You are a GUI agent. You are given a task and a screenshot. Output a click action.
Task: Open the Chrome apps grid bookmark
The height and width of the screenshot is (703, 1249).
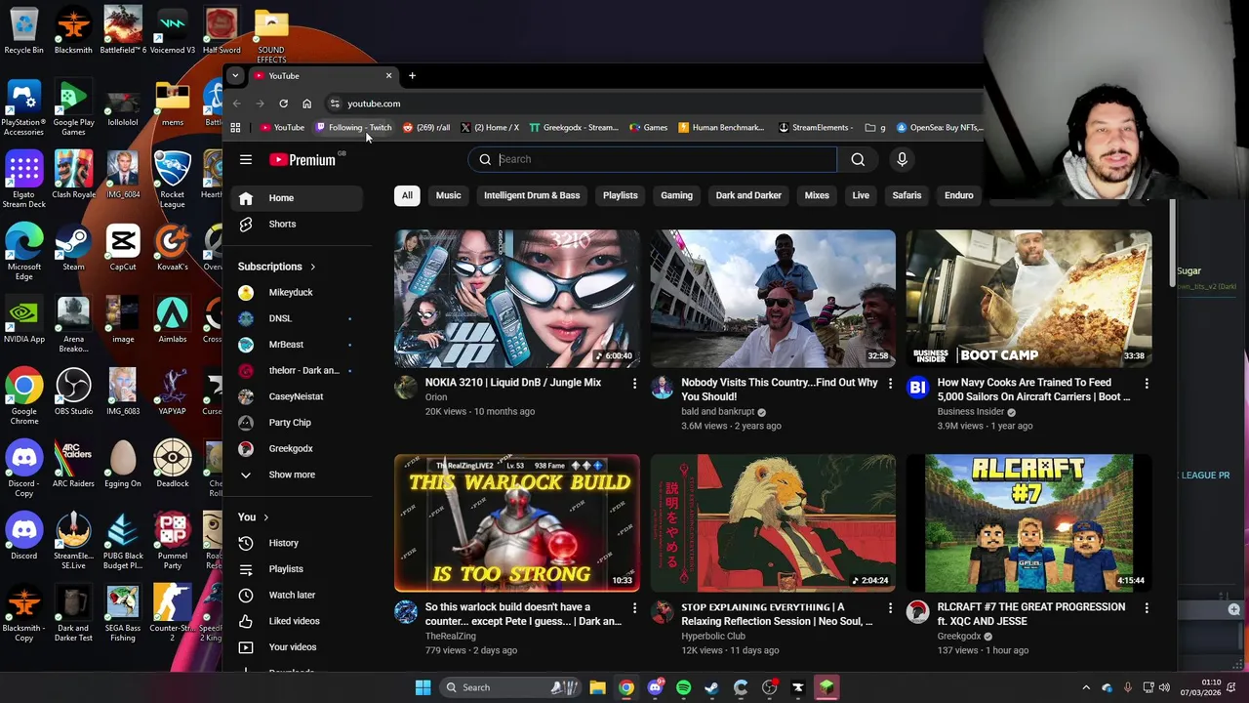pyautogui.click(x=235, y=128)
